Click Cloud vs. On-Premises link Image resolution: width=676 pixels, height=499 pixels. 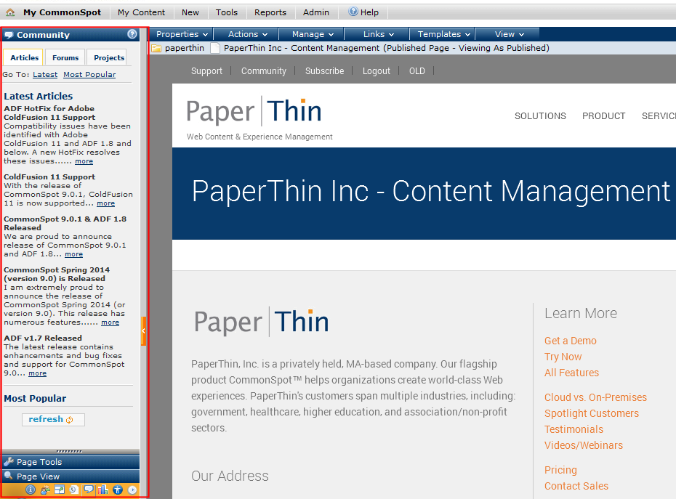595,397
